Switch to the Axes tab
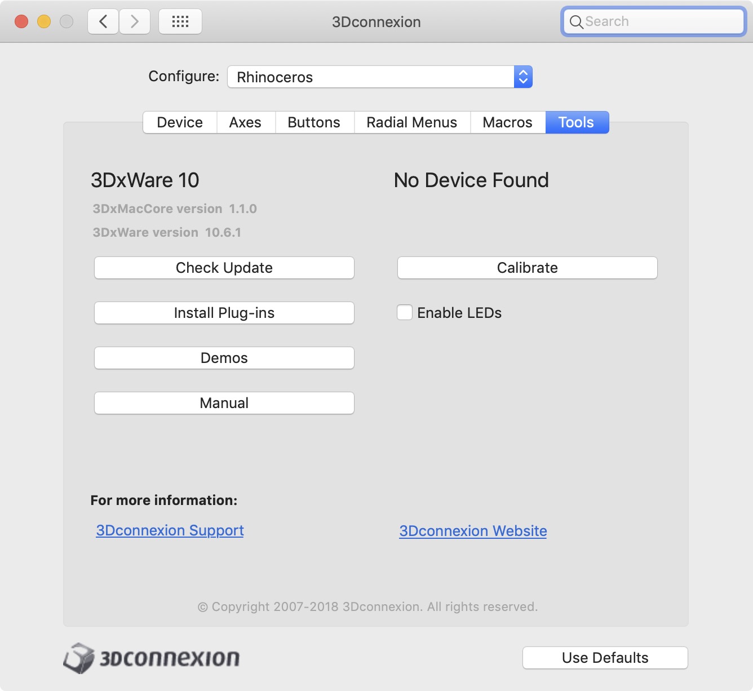Screen dimensions: 753x691 (x=245, y=122)
